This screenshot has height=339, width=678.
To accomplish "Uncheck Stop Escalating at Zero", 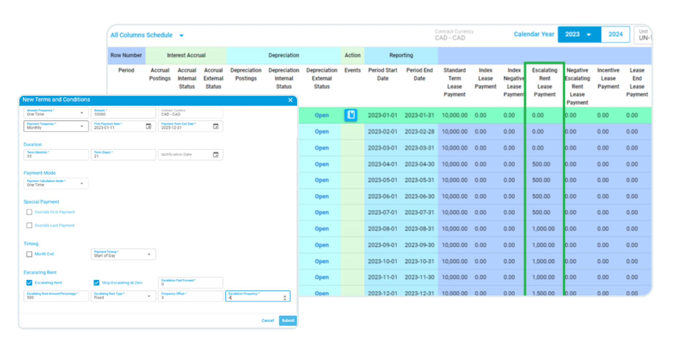I will (96, 283).
